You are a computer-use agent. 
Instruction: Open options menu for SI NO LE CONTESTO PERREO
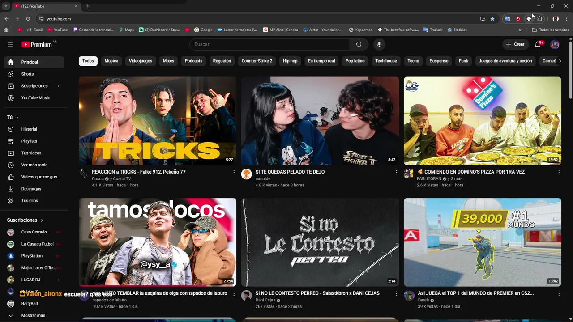tap(396, 294)
